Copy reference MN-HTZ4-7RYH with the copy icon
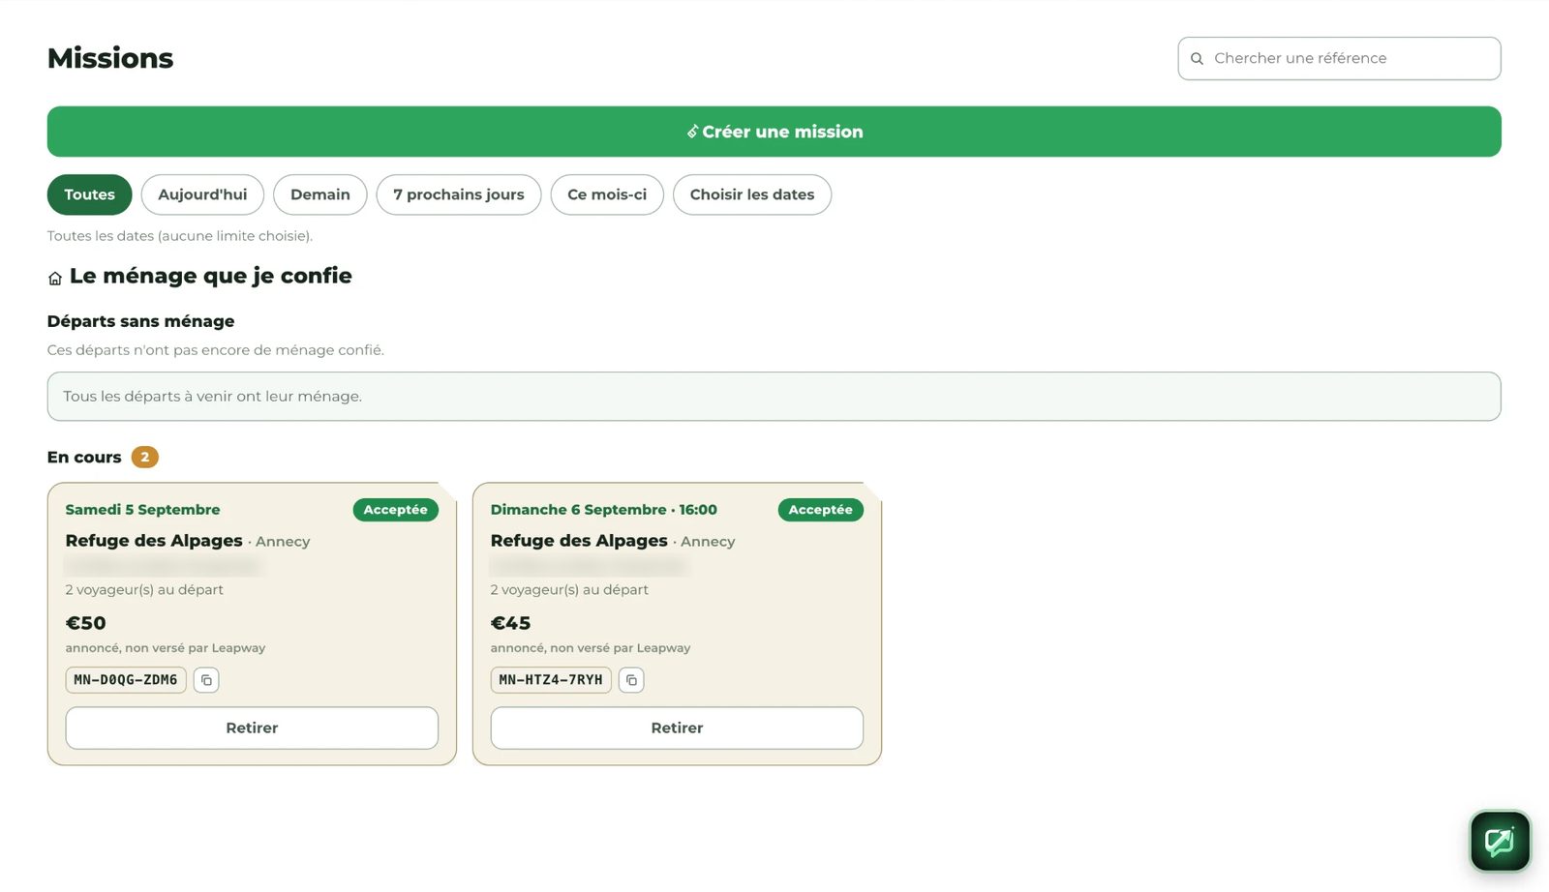 [631, 680]
